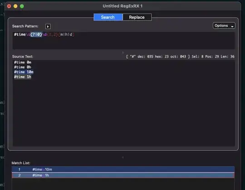The width and height of the screenshot is (245, 190).
Task: Click the 'Search Pattern:' label
Action: click(25, 26)
